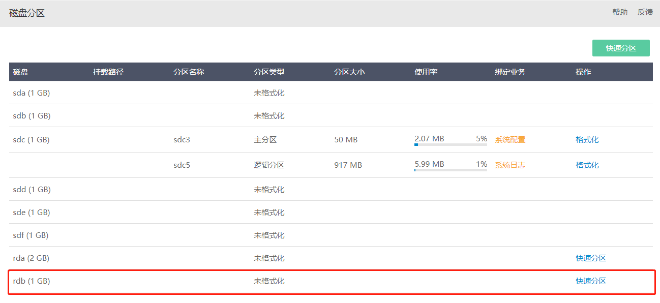This screenshot has height=303, width=660.
Task: Click the sdc3 usage progress bar
Action: pyautogui.click(x=451, y=144)
